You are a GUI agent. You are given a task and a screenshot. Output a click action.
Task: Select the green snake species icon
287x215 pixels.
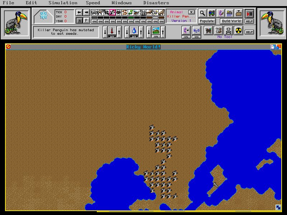131,13
